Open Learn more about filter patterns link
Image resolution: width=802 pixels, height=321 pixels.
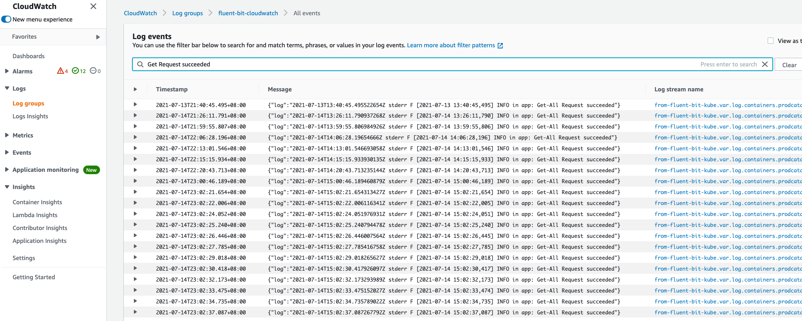(x=451, y=45)
